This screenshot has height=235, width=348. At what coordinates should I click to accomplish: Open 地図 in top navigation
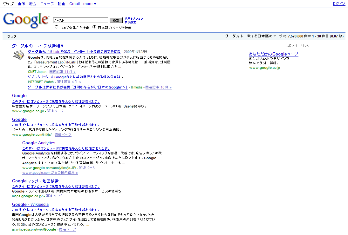(x=32, y=4)
